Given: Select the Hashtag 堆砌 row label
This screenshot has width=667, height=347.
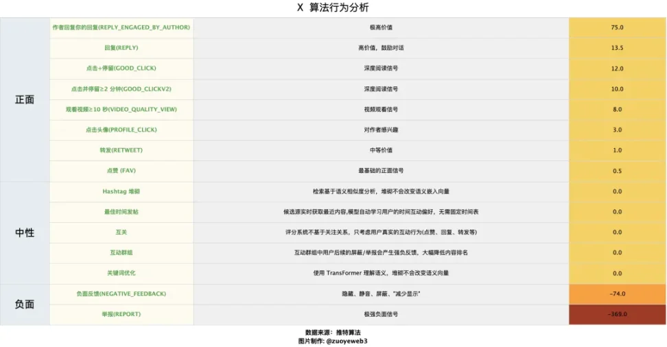Looking at the screenshot, I should point(121,191).
